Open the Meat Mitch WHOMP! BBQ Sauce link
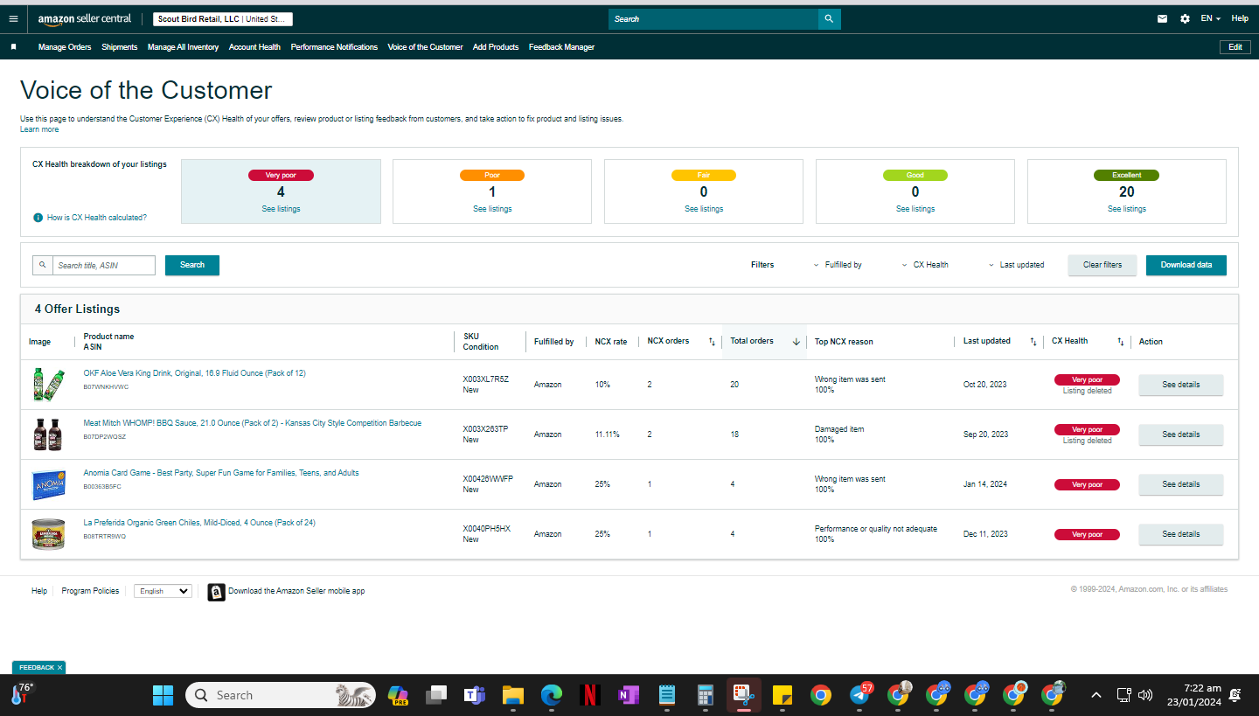Screen dimensions: 1259x716 253,423
